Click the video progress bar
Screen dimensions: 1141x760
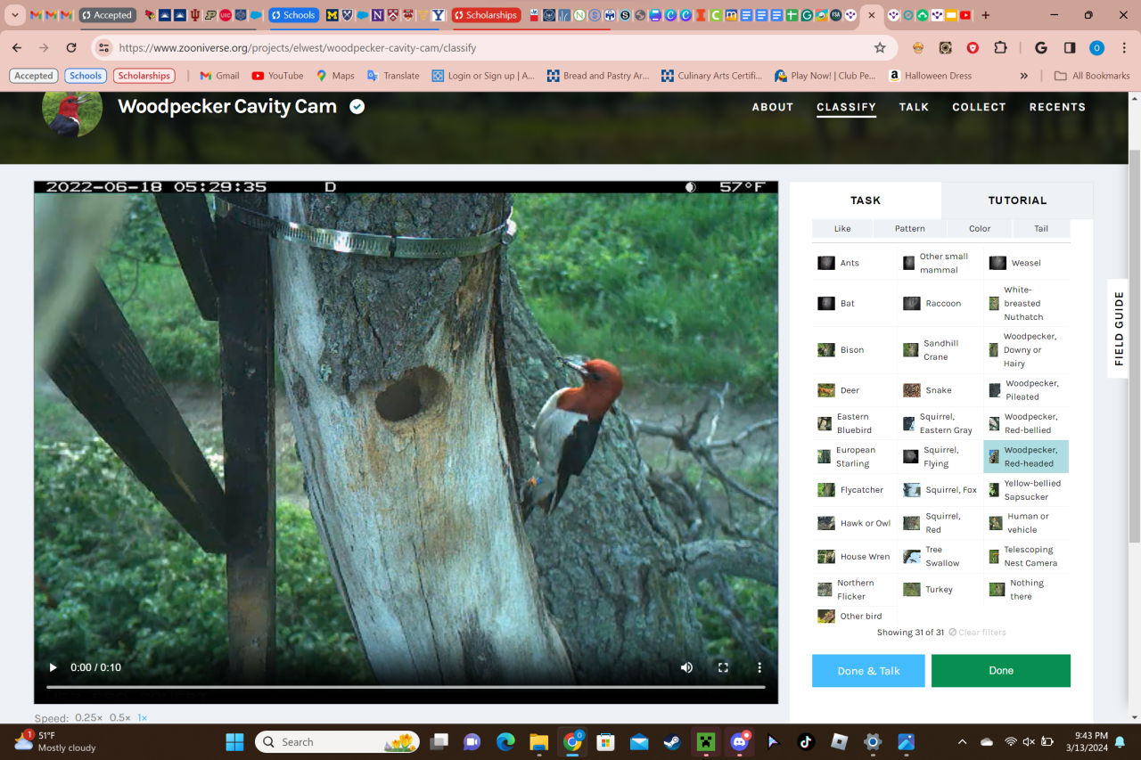[406, 687]
